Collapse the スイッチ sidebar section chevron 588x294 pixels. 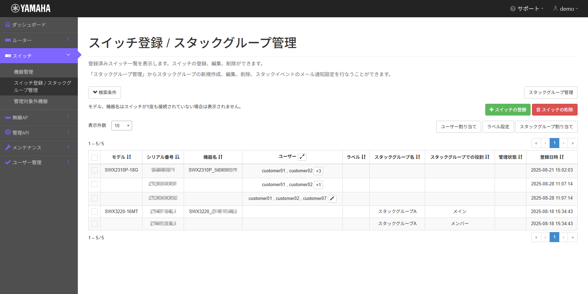[68, 55]
